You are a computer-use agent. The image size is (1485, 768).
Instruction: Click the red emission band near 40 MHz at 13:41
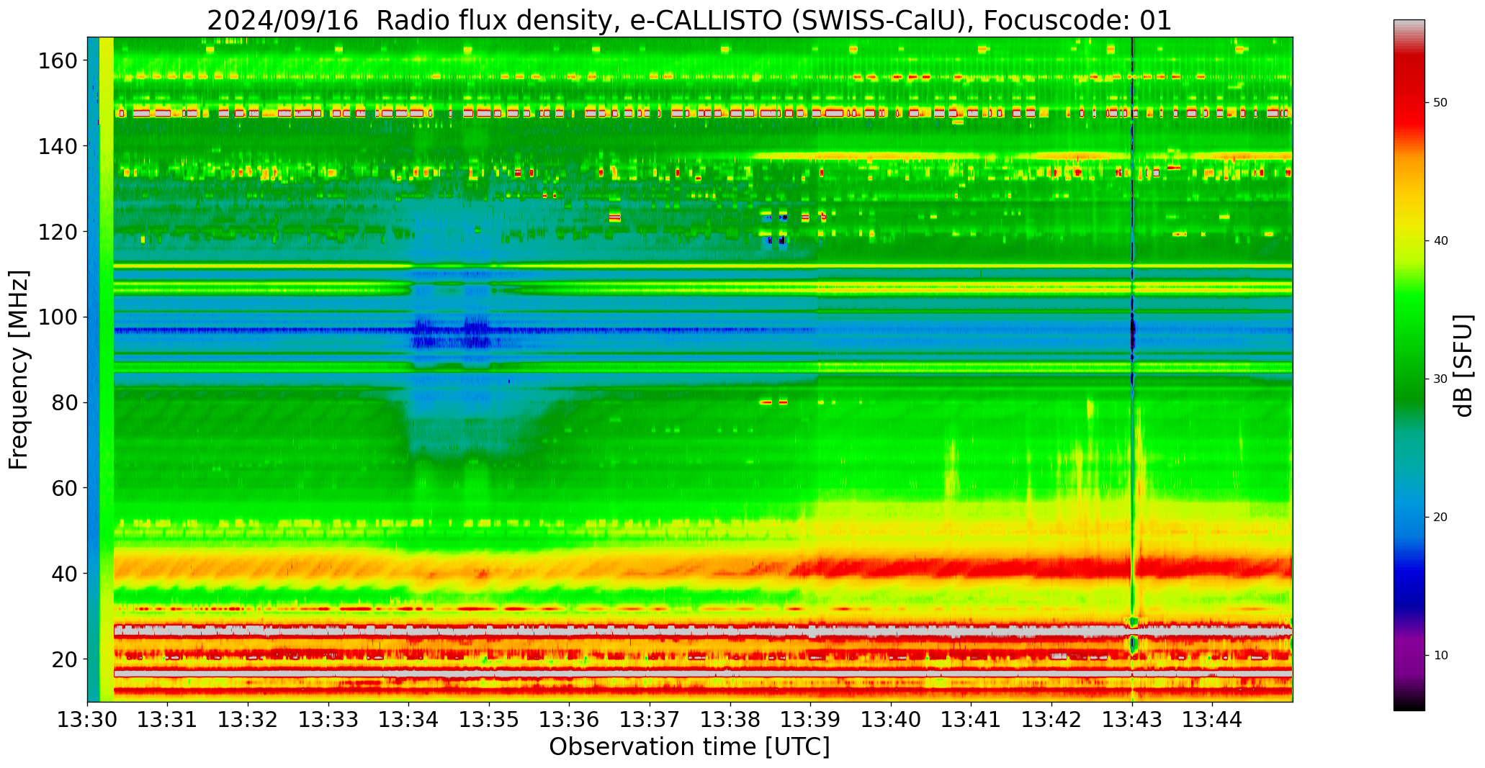tap(972, 567)
